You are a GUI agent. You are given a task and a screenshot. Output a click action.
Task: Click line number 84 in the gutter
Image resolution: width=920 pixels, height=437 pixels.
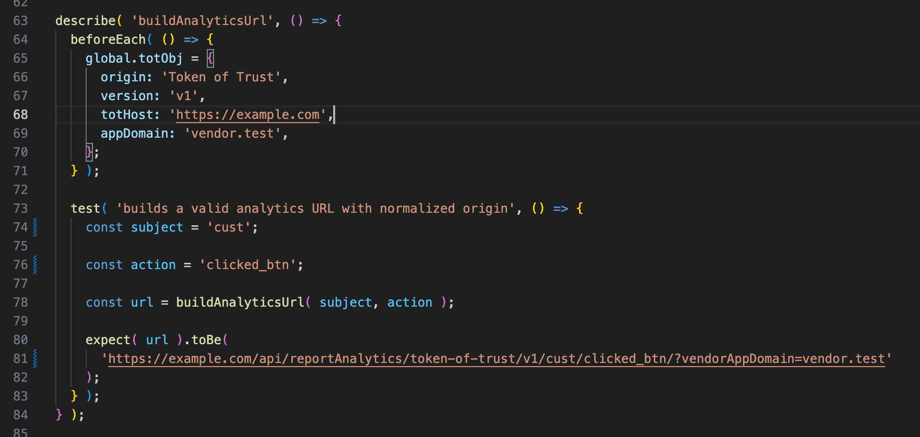tap(21, 415)
